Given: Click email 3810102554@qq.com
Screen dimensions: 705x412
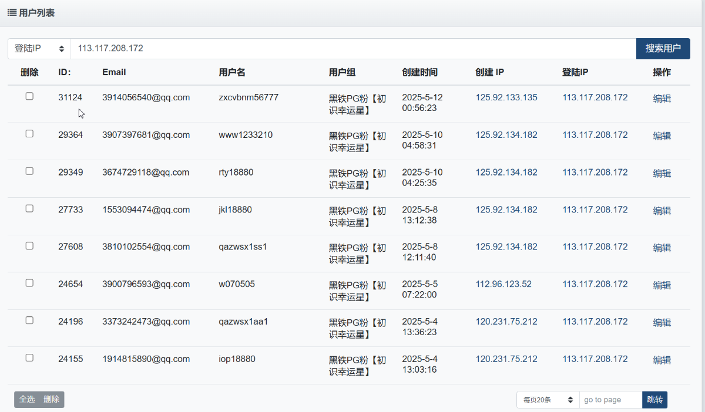Looking at the screenshot, I should tap(146, 247).
